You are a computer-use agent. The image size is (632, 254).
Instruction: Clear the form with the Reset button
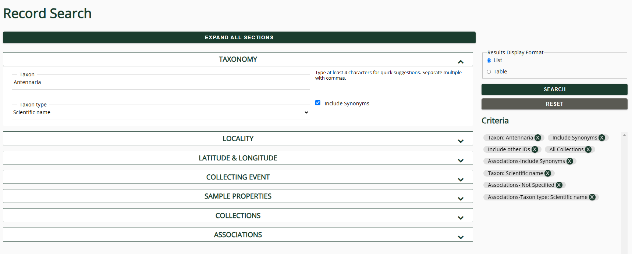(x=554, y=104)
